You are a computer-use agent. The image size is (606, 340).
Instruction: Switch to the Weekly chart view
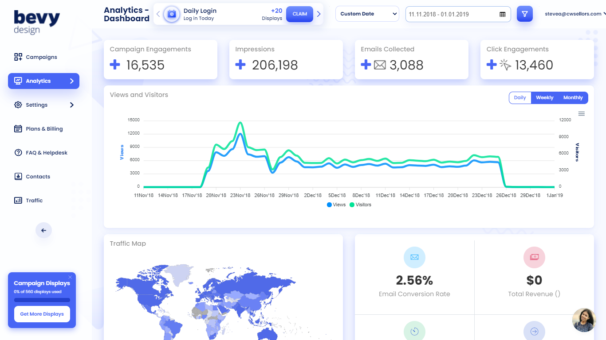click(x=544, y=97)
